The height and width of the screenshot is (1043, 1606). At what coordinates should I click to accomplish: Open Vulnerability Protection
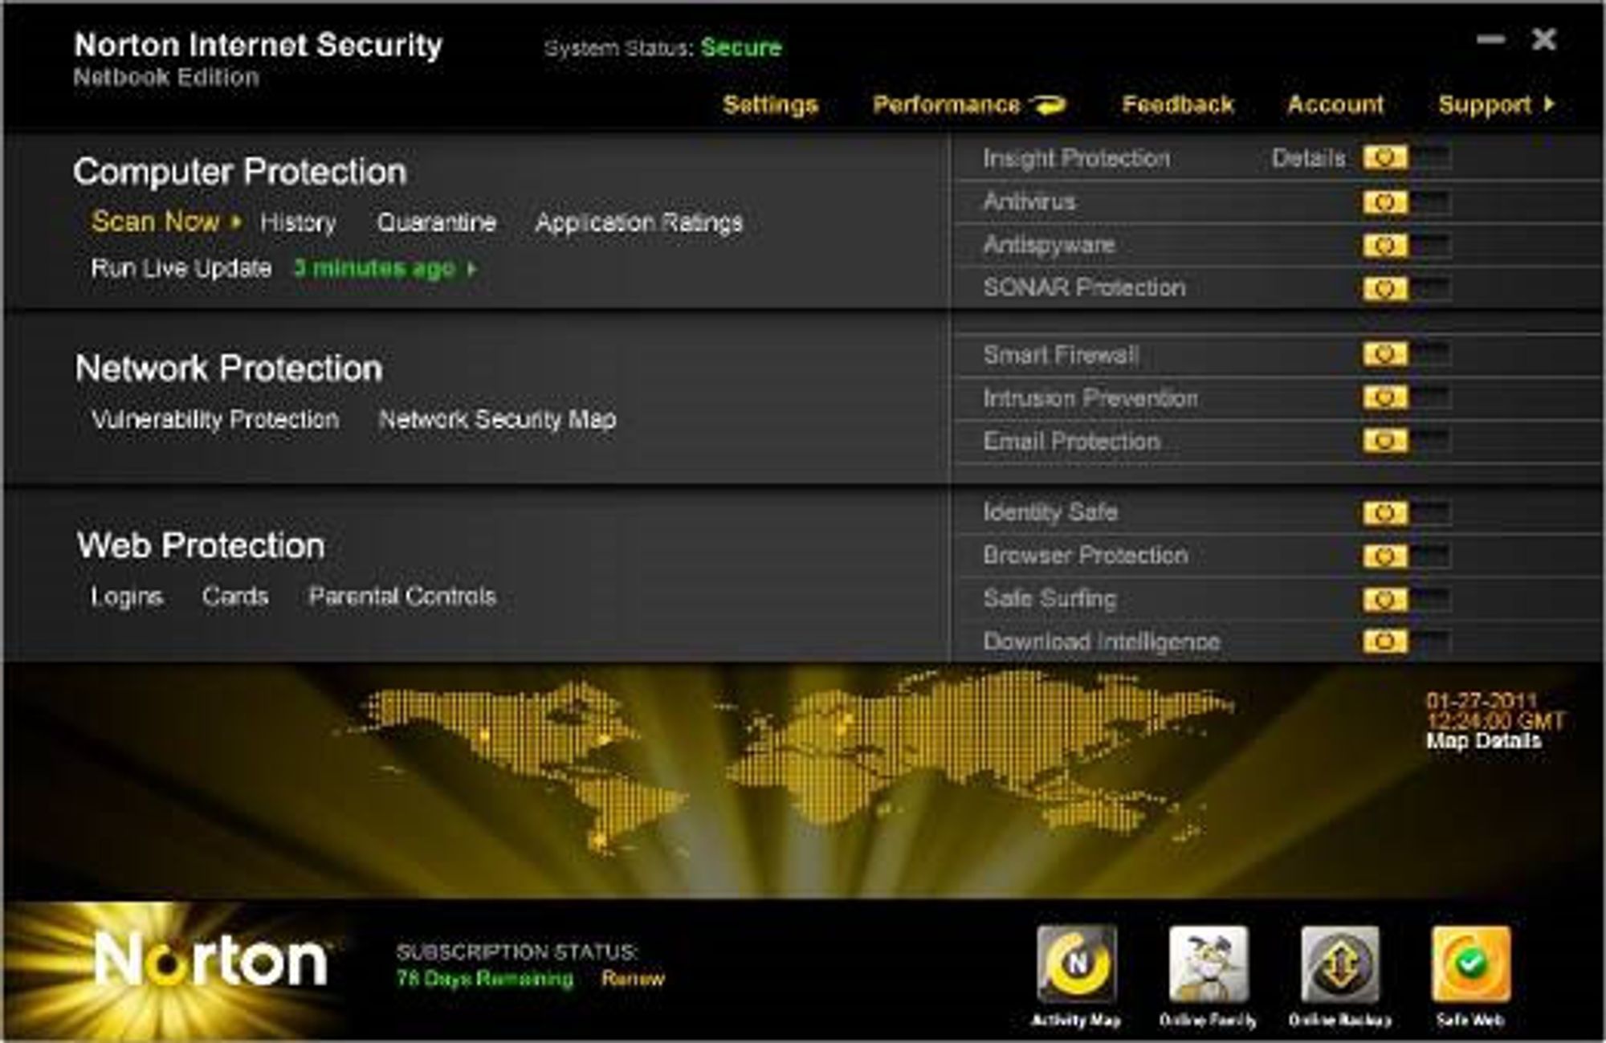pyautogui.click(x=214, y=419)
